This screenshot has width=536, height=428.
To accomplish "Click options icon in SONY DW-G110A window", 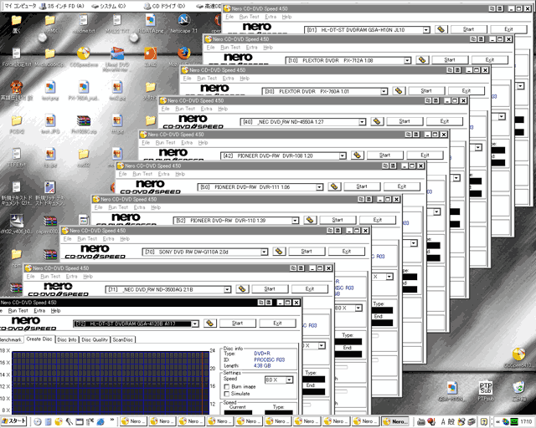I will tap(279, 252).
